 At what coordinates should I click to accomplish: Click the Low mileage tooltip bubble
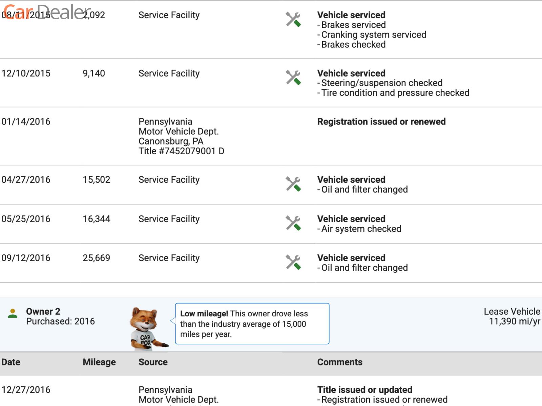[x=252, y=324]
